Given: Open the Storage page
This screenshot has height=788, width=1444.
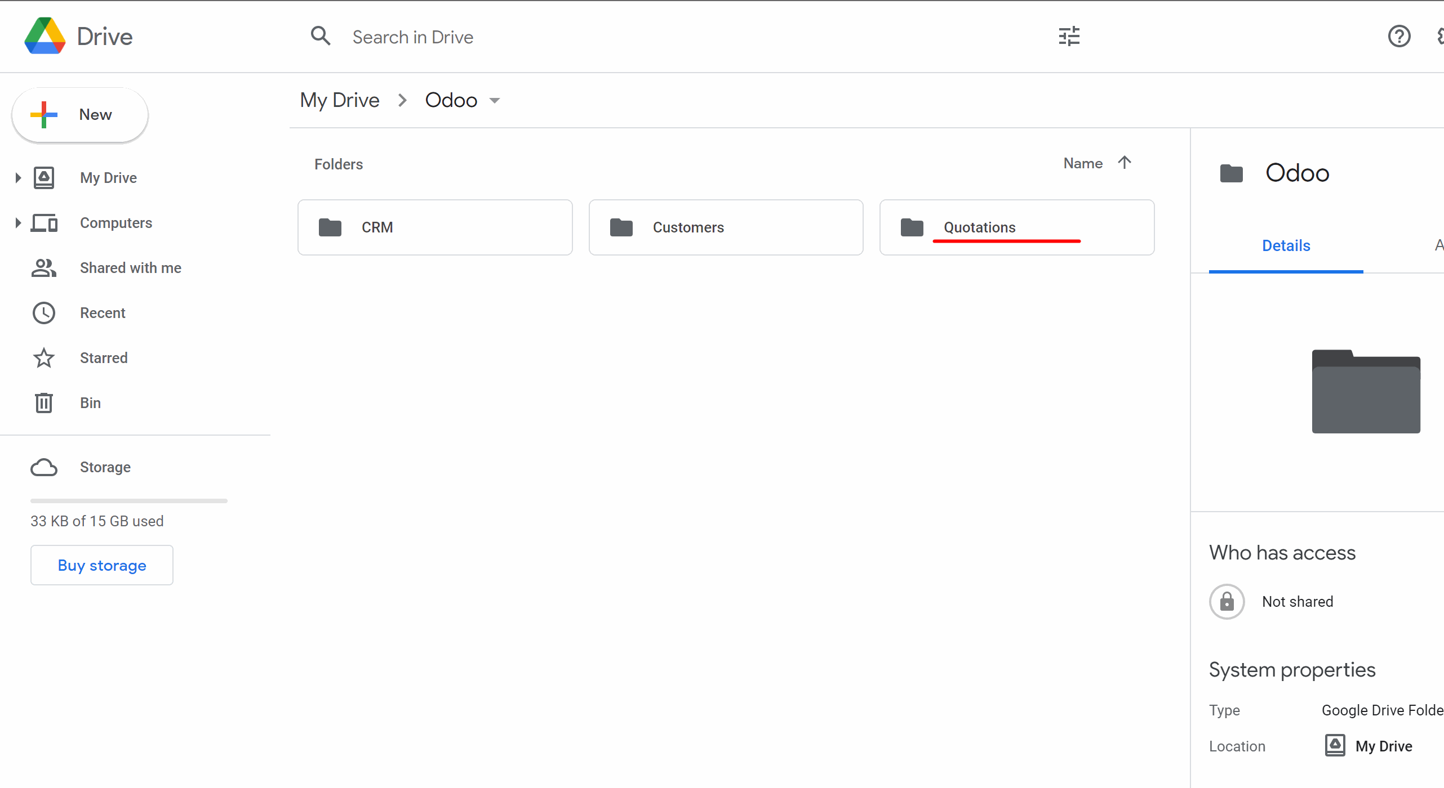Looking at the screenshot, I should pyautogui.click(x=105, y=467).
